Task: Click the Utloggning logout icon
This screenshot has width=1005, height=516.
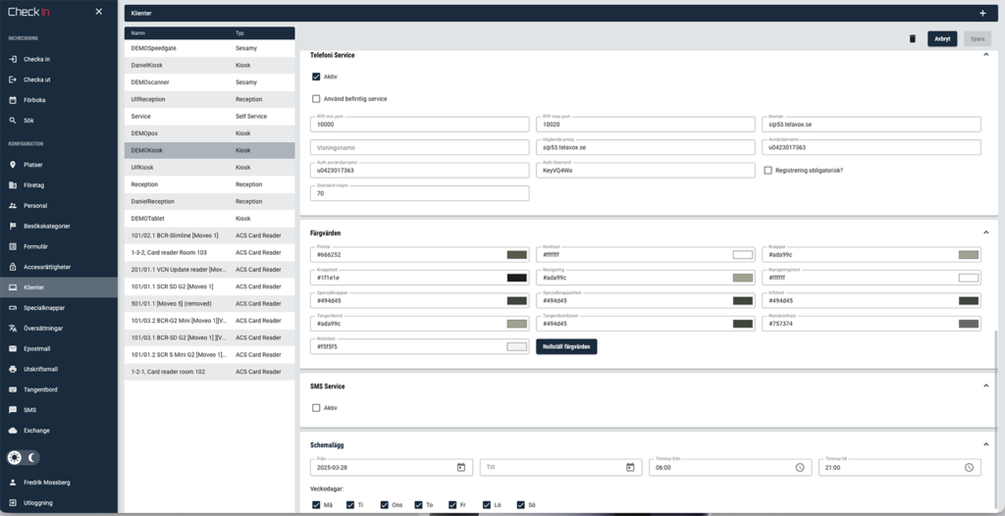Action: pos(13,503)
